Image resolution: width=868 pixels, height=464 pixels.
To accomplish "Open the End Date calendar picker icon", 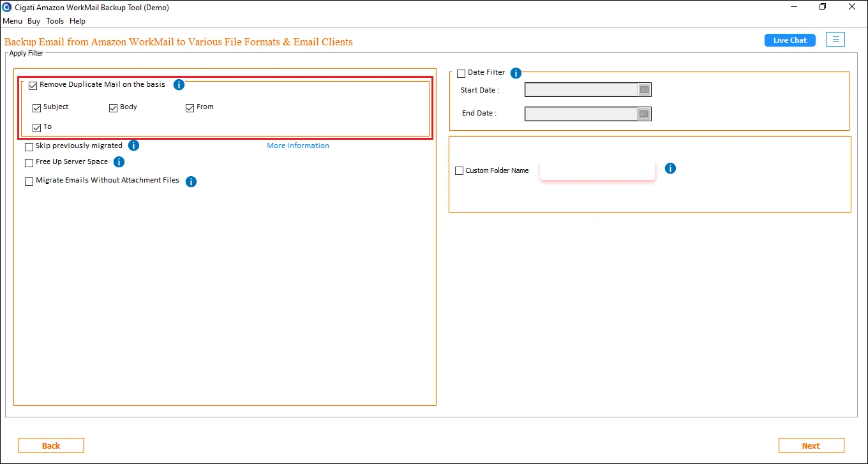I will pyautogui.click(x=645, y=114).
